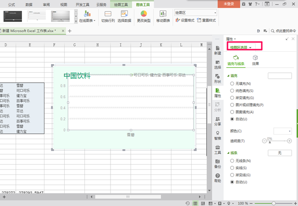Click the transparency slider handle
This screenshot has height=206, width=298.
coord(270,142)
